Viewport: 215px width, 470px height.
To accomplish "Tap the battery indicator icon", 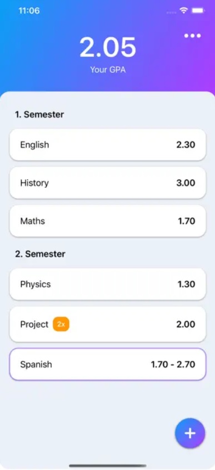I will point(197,11).
